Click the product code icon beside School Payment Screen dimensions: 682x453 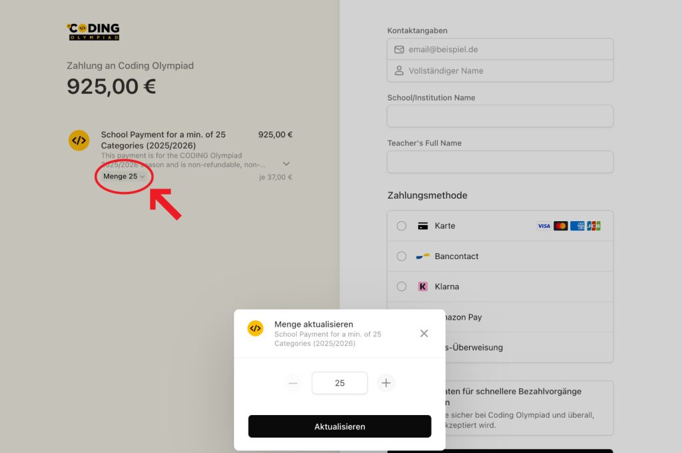(x=79, y=141)
